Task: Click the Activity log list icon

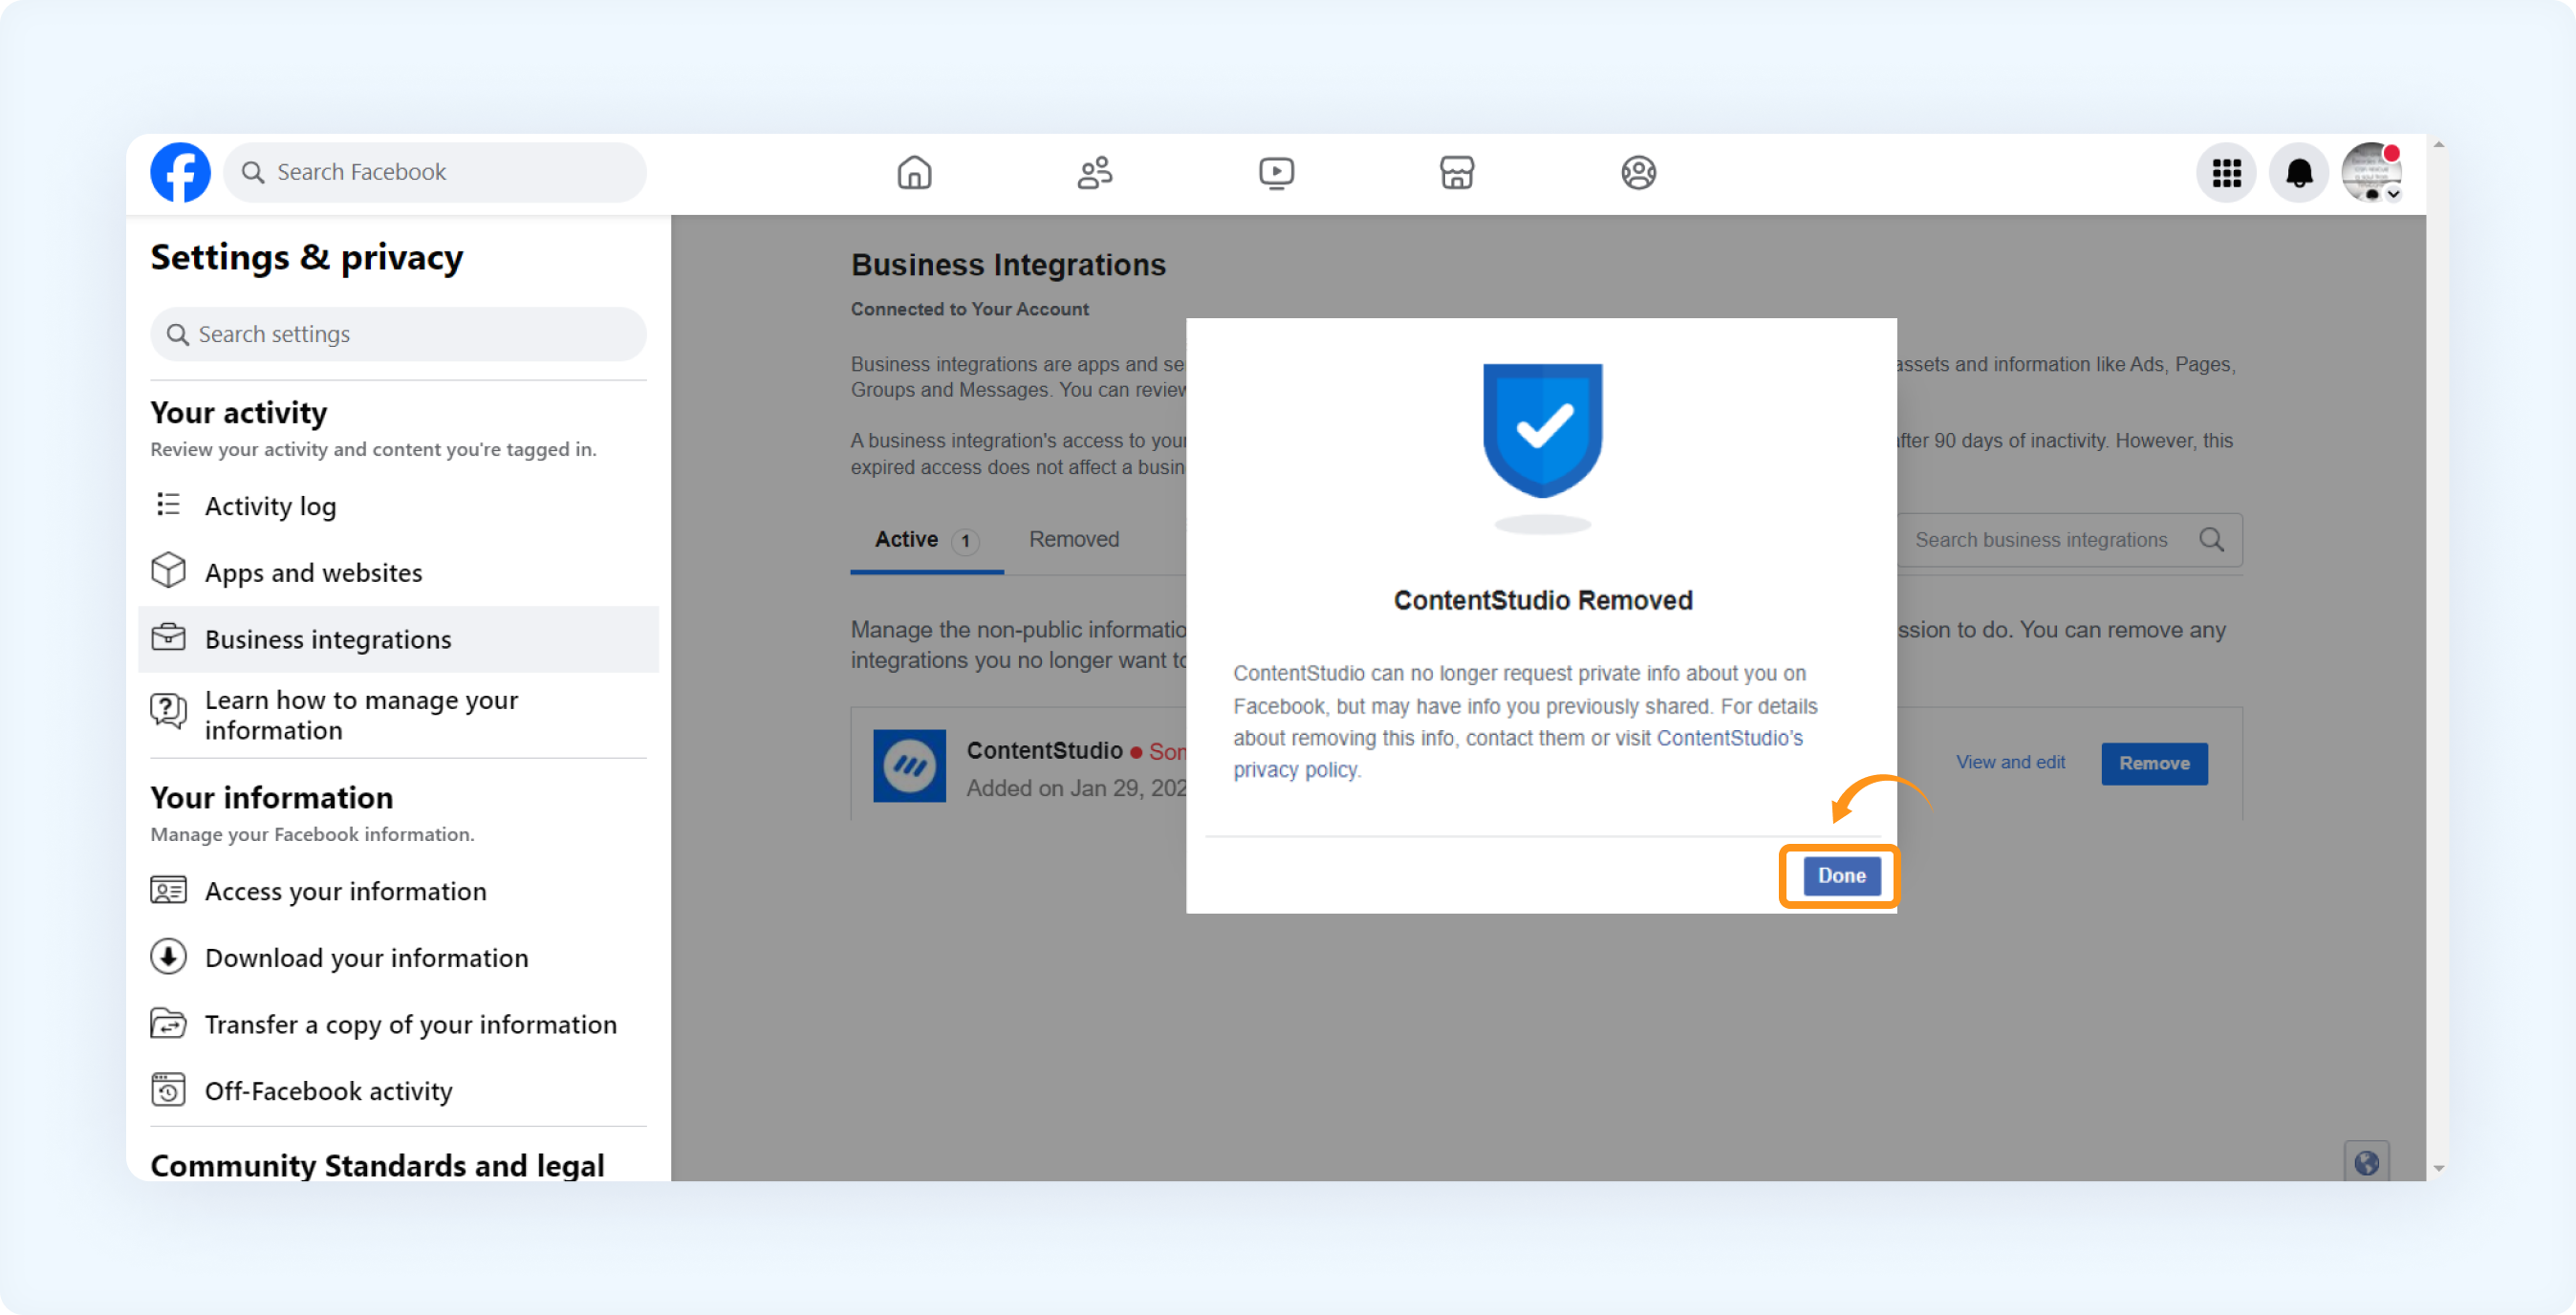Action: coord(168,505)
